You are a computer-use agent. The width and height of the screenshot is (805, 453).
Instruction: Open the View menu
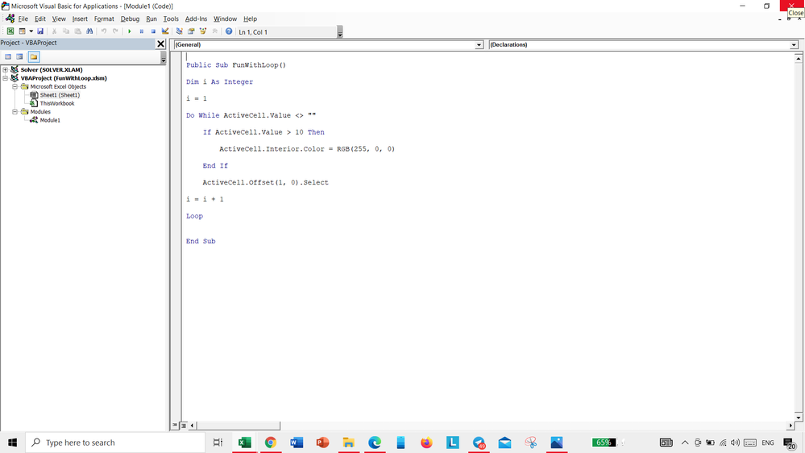click(59, 19)
